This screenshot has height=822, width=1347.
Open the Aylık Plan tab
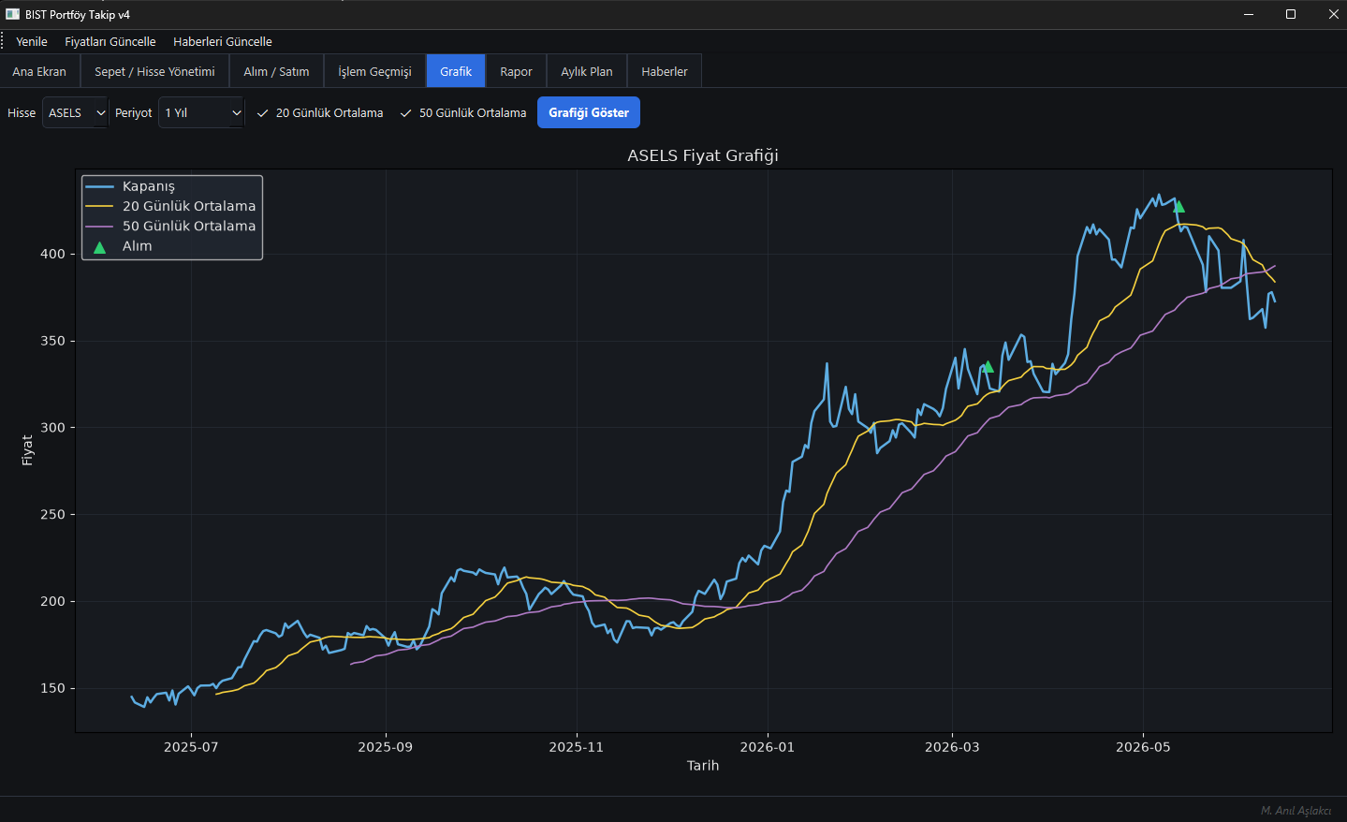(x=587, y=71)
